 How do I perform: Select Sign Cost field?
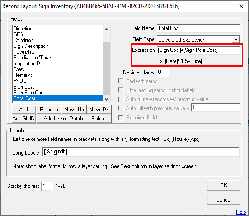click(57, 87)
